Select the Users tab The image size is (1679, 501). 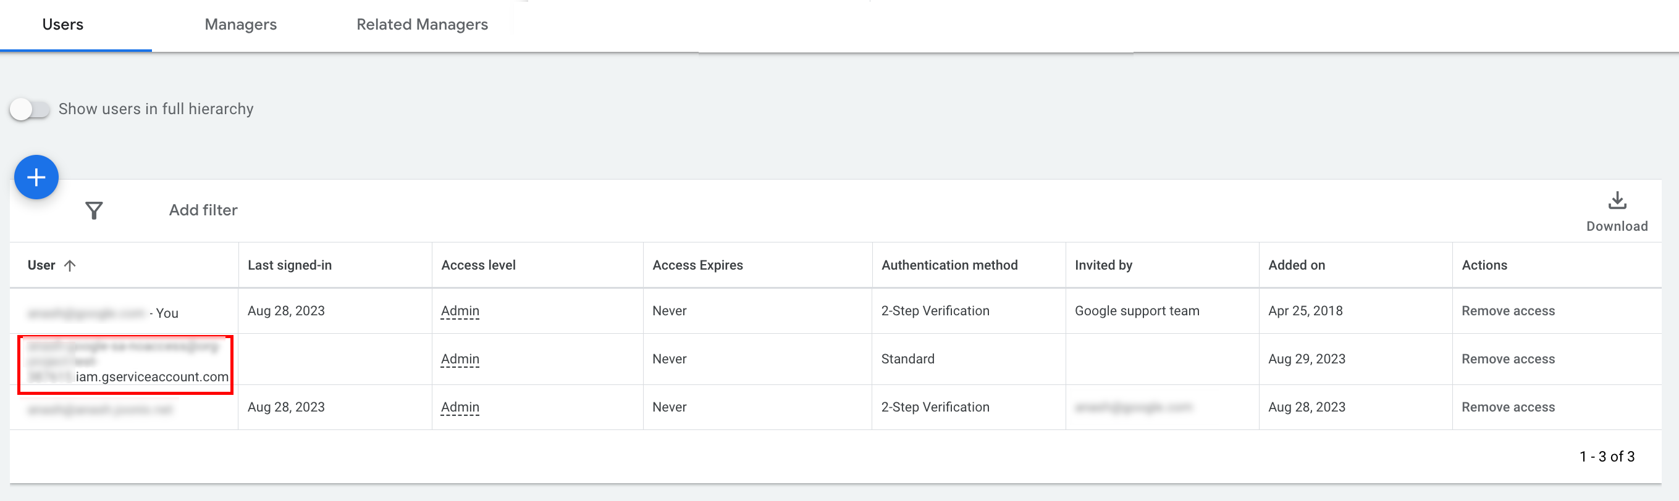click(62, 25)
